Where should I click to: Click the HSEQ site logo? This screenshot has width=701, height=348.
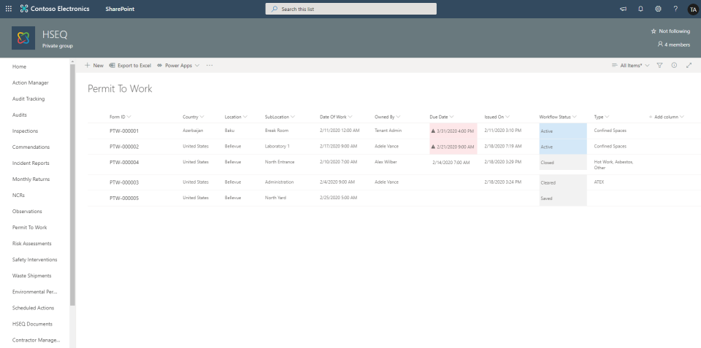23,38
